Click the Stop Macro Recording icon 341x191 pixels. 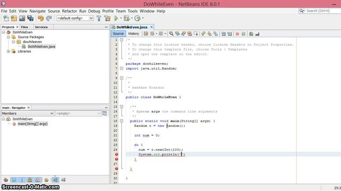(243, 34)
